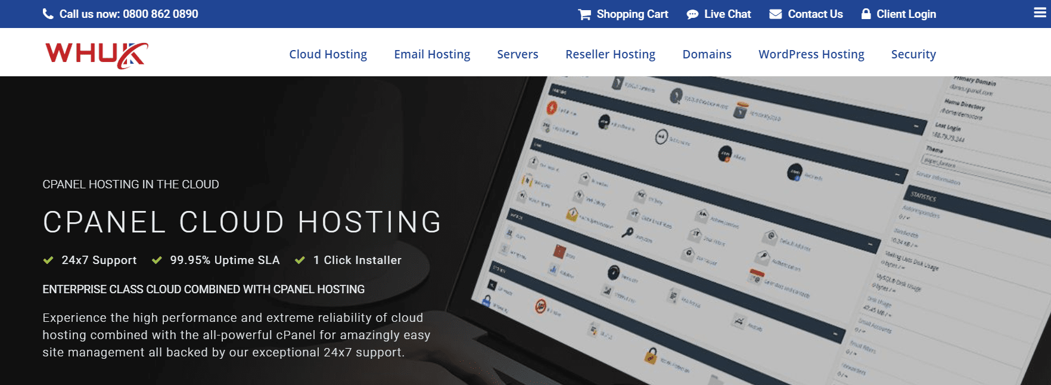The height and width of the screenshot is (385, 1051).
Task: Click the Contact Us envelope icon
Action: pos(775,14)
